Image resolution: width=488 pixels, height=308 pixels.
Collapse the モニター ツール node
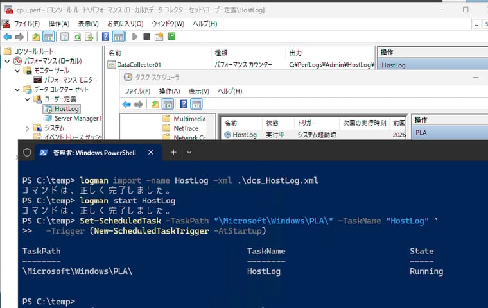[x=17, y=71]
